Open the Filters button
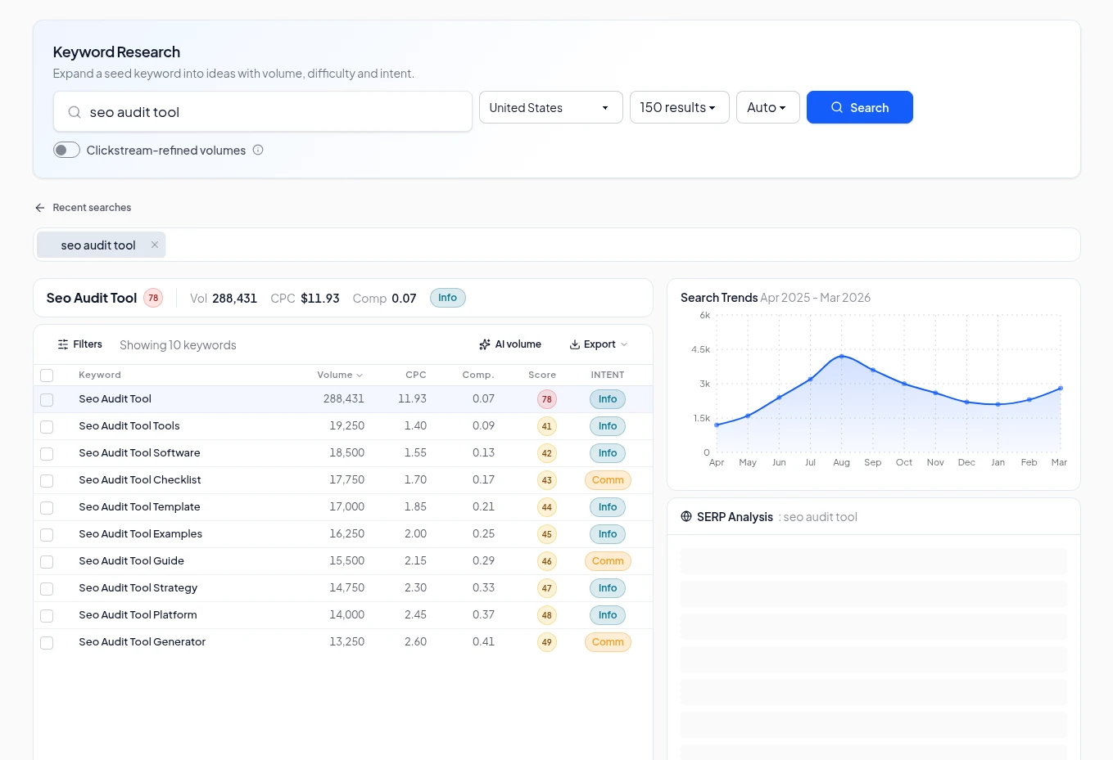 coord(79,344)
